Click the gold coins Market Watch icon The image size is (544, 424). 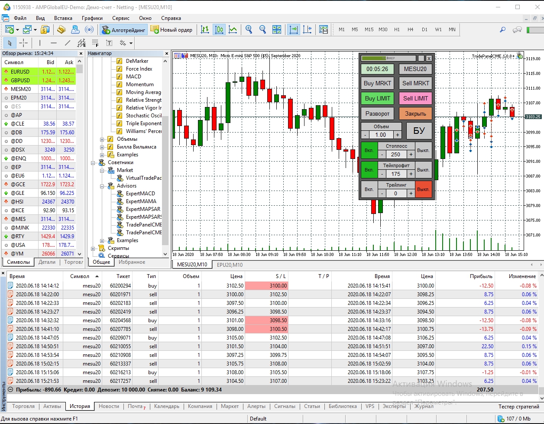45,29
